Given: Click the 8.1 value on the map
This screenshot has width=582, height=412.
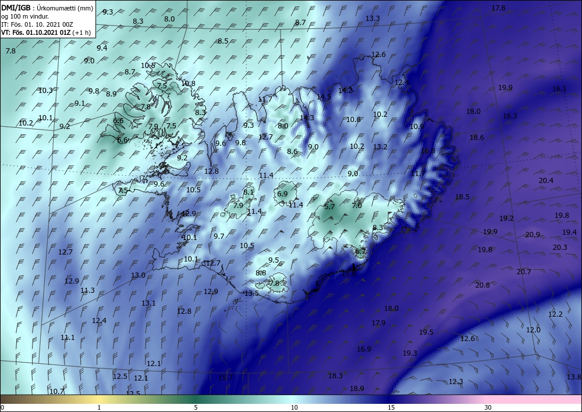Looking at the screenshot, I should [249, 192].
